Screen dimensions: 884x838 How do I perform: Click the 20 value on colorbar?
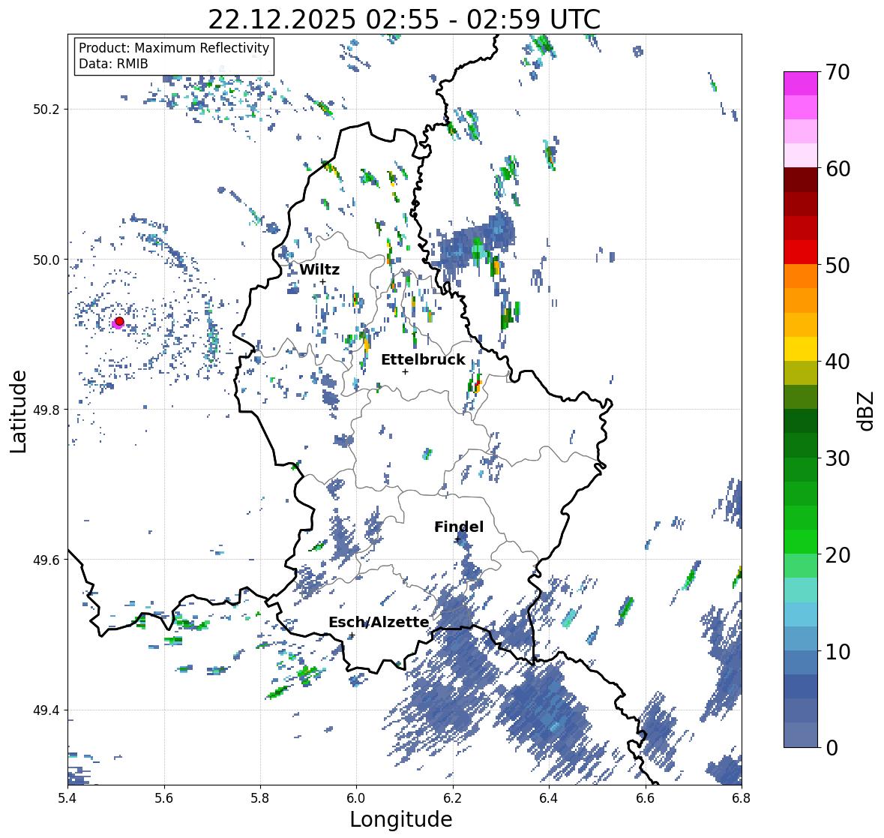(x=838, y=555)
